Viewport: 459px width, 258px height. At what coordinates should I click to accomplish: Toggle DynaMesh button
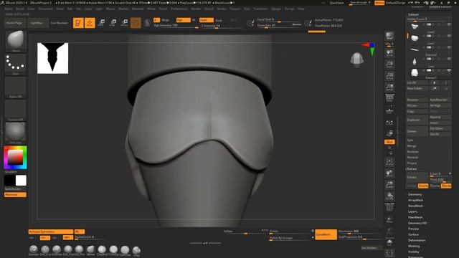[326, 234]
